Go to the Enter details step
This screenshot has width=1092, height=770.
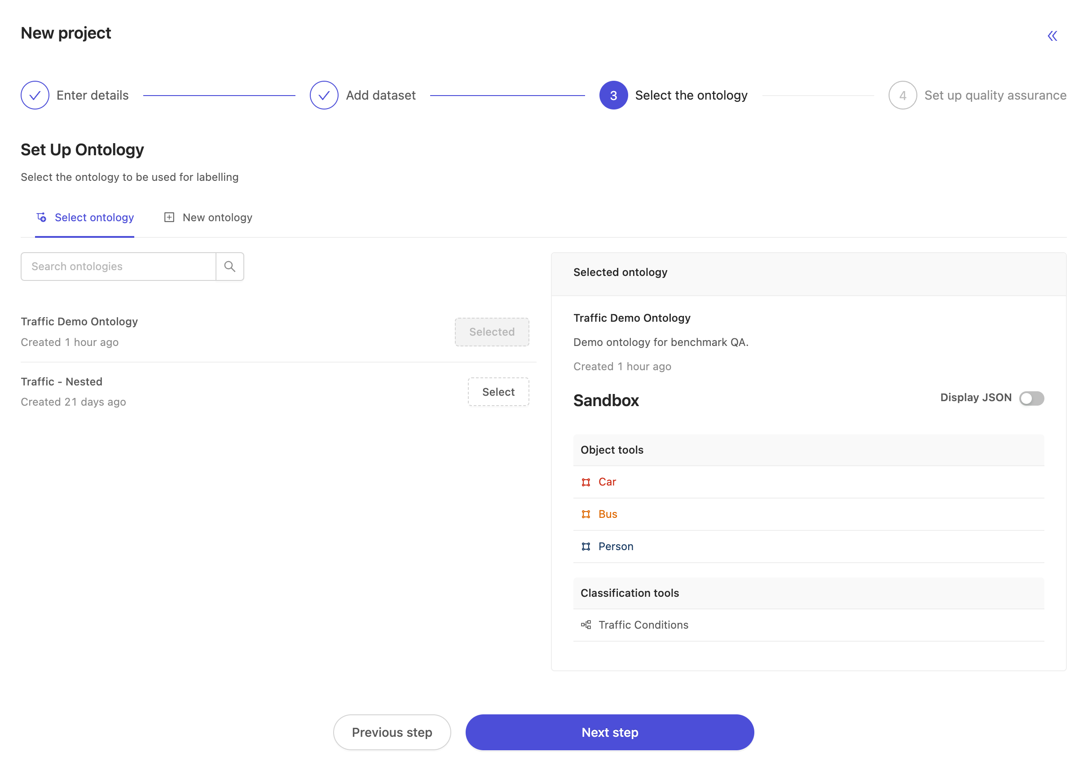[x=92, y=95]
